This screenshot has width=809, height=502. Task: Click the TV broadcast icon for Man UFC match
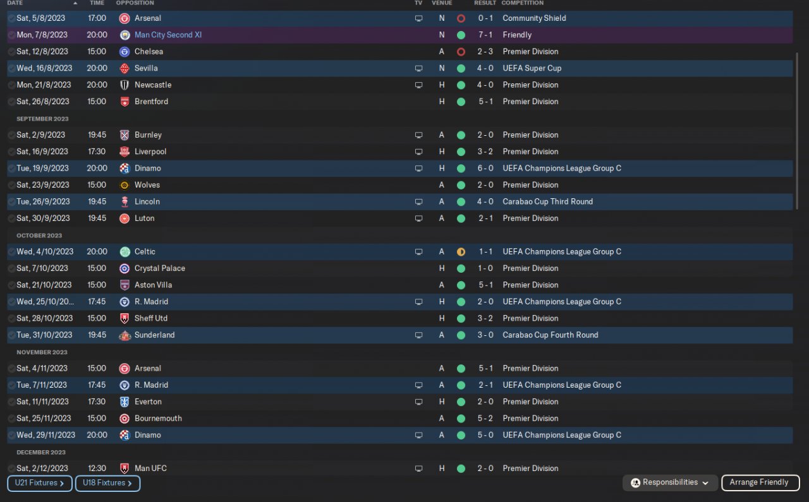pos(418,469)
